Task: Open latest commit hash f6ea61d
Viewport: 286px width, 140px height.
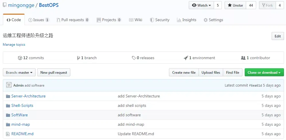Action: tap(255, 85)
